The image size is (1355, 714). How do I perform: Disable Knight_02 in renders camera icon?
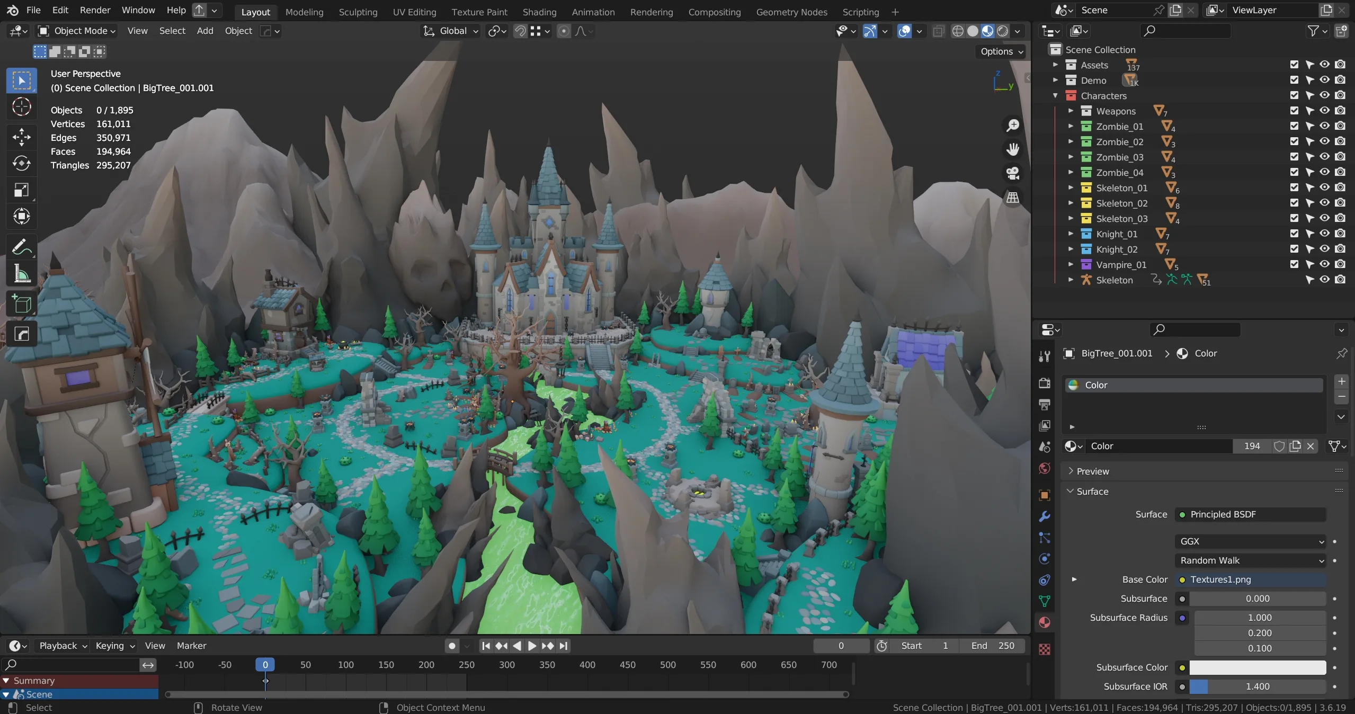click(1340, 249)
